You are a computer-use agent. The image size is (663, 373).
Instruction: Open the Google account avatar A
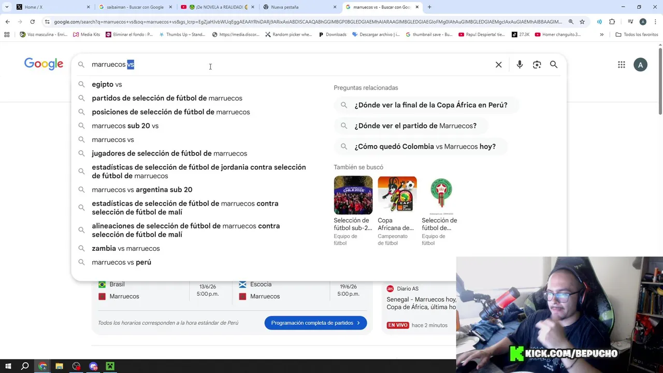coord(640,65)
